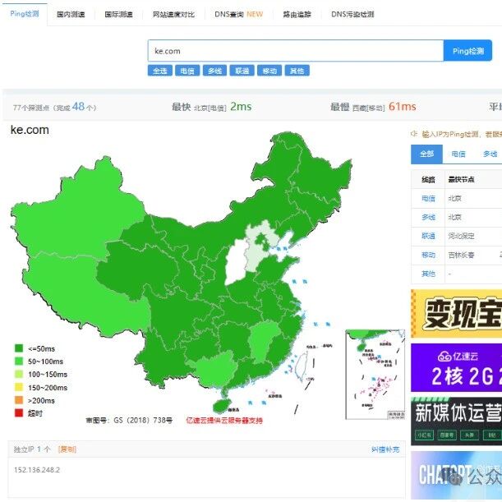This screenshot has width=502, height=502.
Task: Open 电信 link in fastest-node table
Action: [428, 199]
